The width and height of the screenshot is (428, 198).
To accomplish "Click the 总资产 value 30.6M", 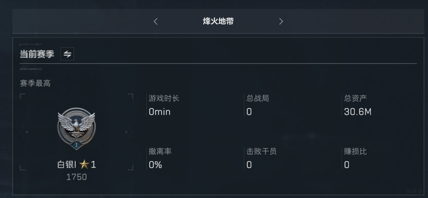I will point(357,112).
